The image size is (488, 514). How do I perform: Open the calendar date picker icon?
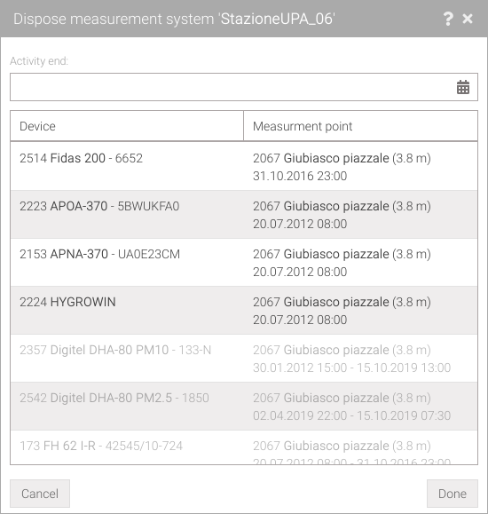pyautogui.click(x=463, y=87)
